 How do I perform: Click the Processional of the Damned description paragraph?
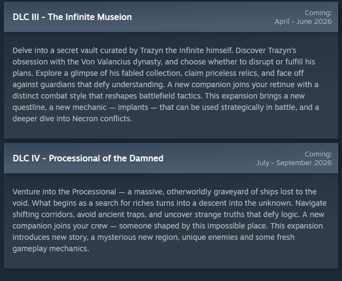pos(169,220)
